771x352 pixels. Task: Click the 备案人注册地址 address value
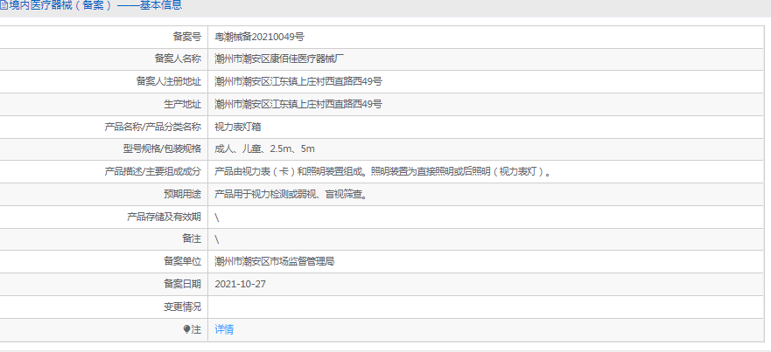[298, 81]
